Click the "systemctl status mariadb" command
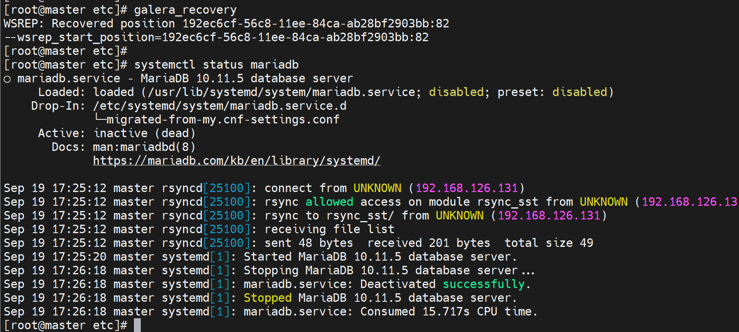 (216, 65)
